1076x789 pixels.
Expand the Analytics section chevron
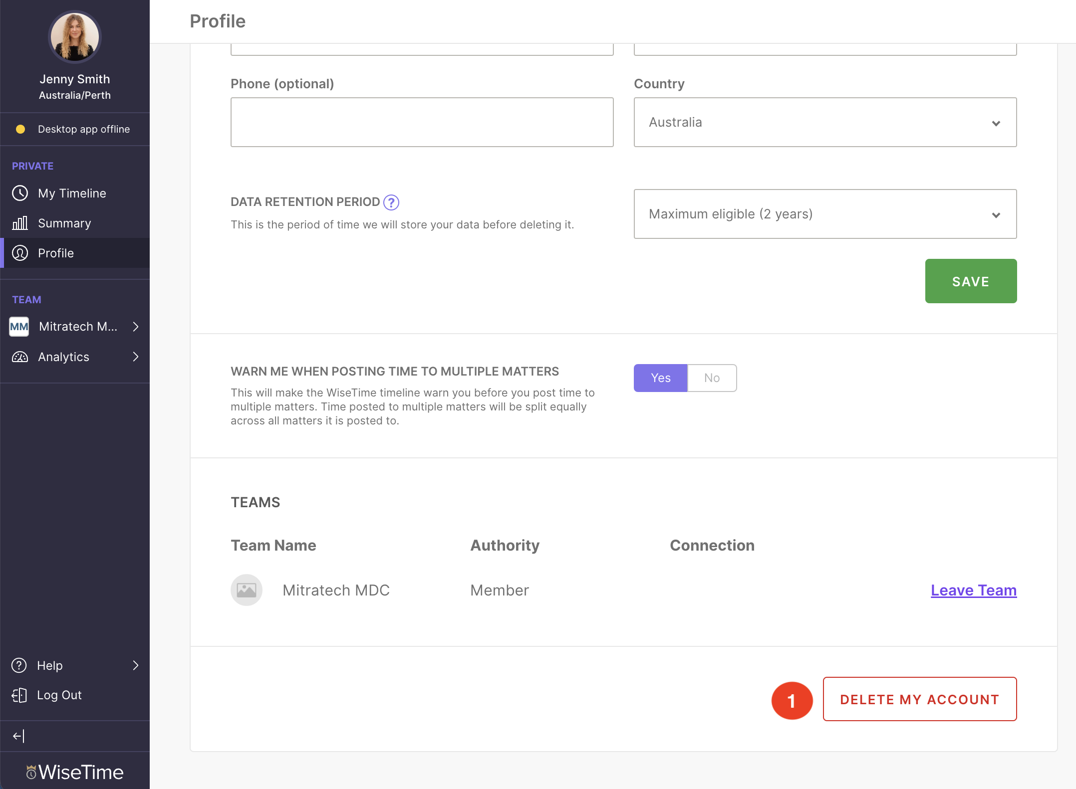click(x=135, y=357)
